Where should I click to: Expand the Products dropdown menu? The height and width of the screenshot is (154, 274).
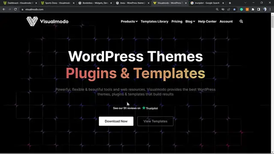(129, 21)
